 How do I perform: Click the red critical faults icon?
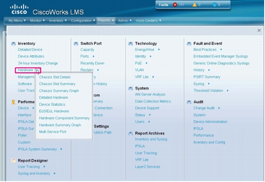point(175,5)
